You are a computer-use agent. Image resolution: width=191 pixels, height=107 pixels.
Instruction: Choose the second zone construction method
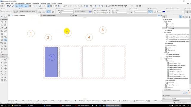tap(44, 12)
